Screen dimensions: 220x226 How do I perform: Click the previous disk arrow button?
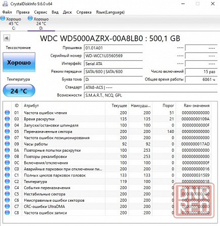(7, 38)
